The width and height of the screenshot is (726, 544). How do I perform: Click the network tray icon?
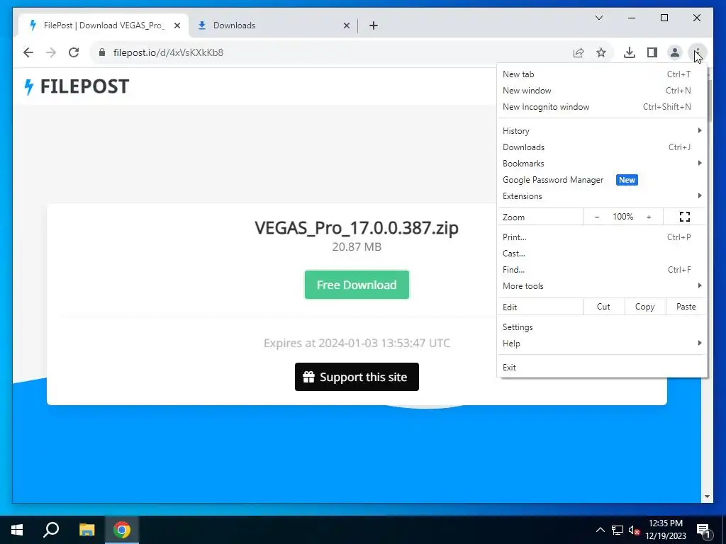[x=618, y=530]
